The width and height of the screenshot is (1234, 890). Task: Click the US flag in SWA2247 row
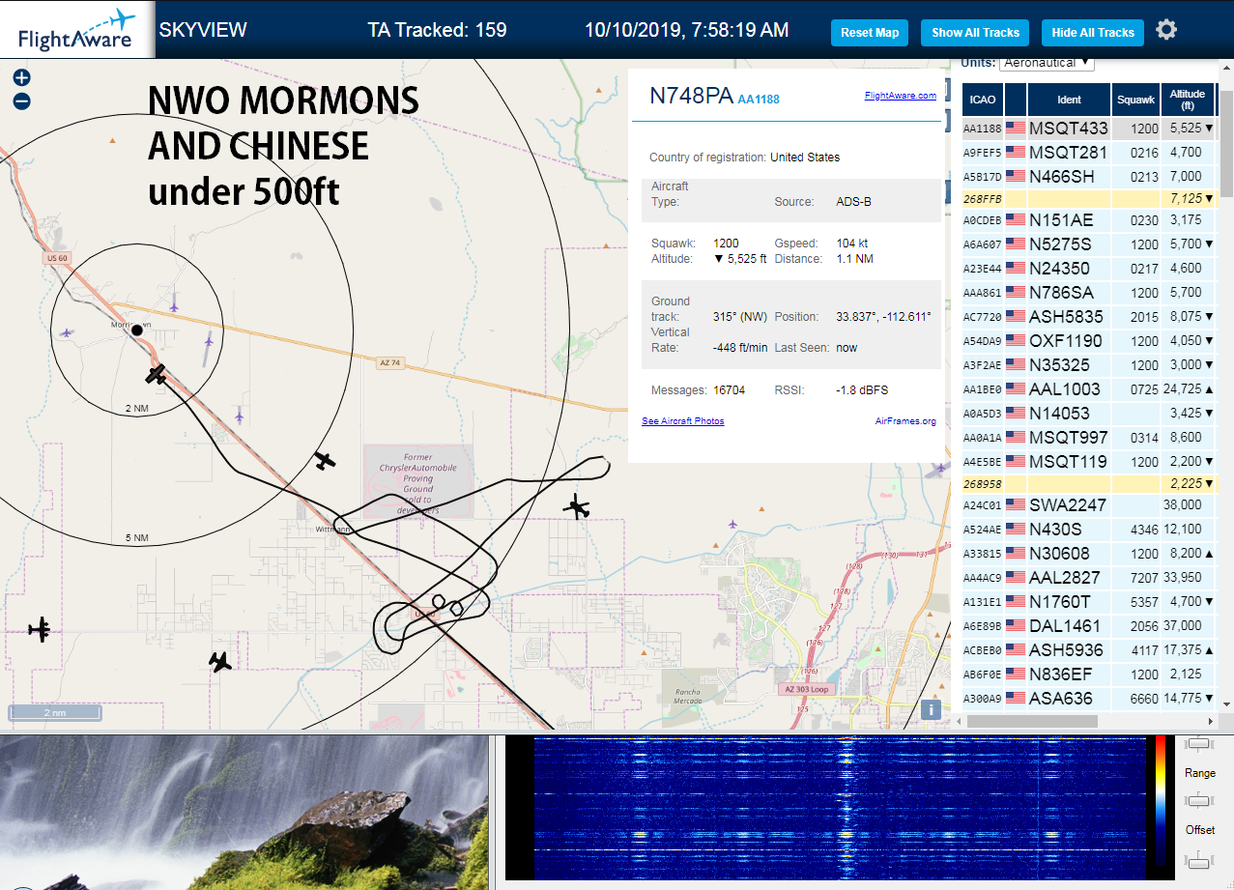point(1016,504)
